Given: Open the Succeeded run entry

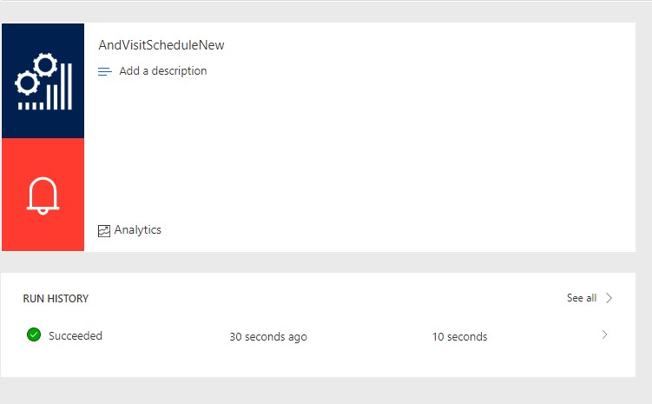Looking at the screenshot, I should click(x=75, y=336).
